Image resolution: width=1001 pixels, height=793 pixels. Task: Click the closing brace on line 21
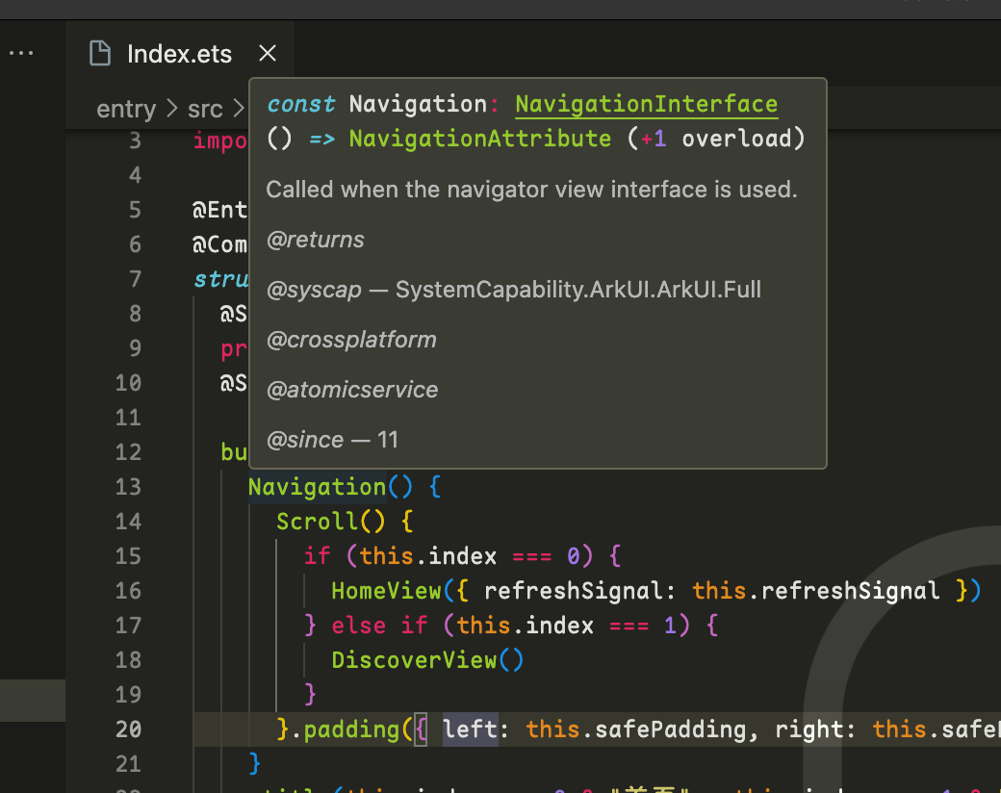point(255,763)
